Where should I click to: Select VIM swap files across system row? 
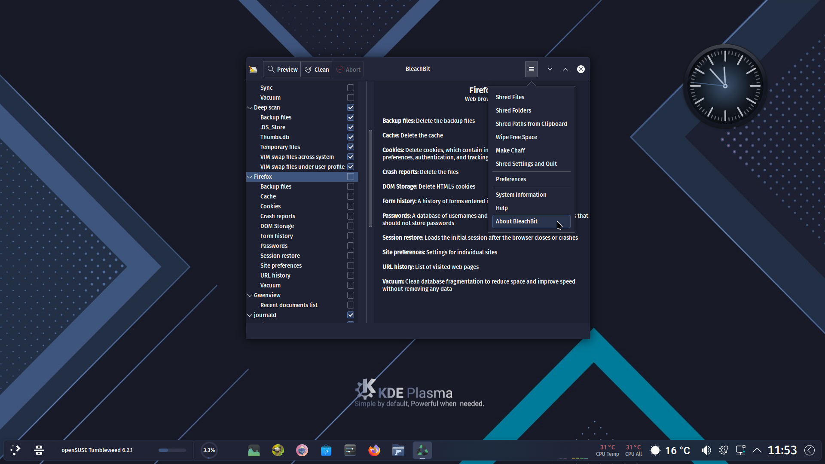[302, 157]
